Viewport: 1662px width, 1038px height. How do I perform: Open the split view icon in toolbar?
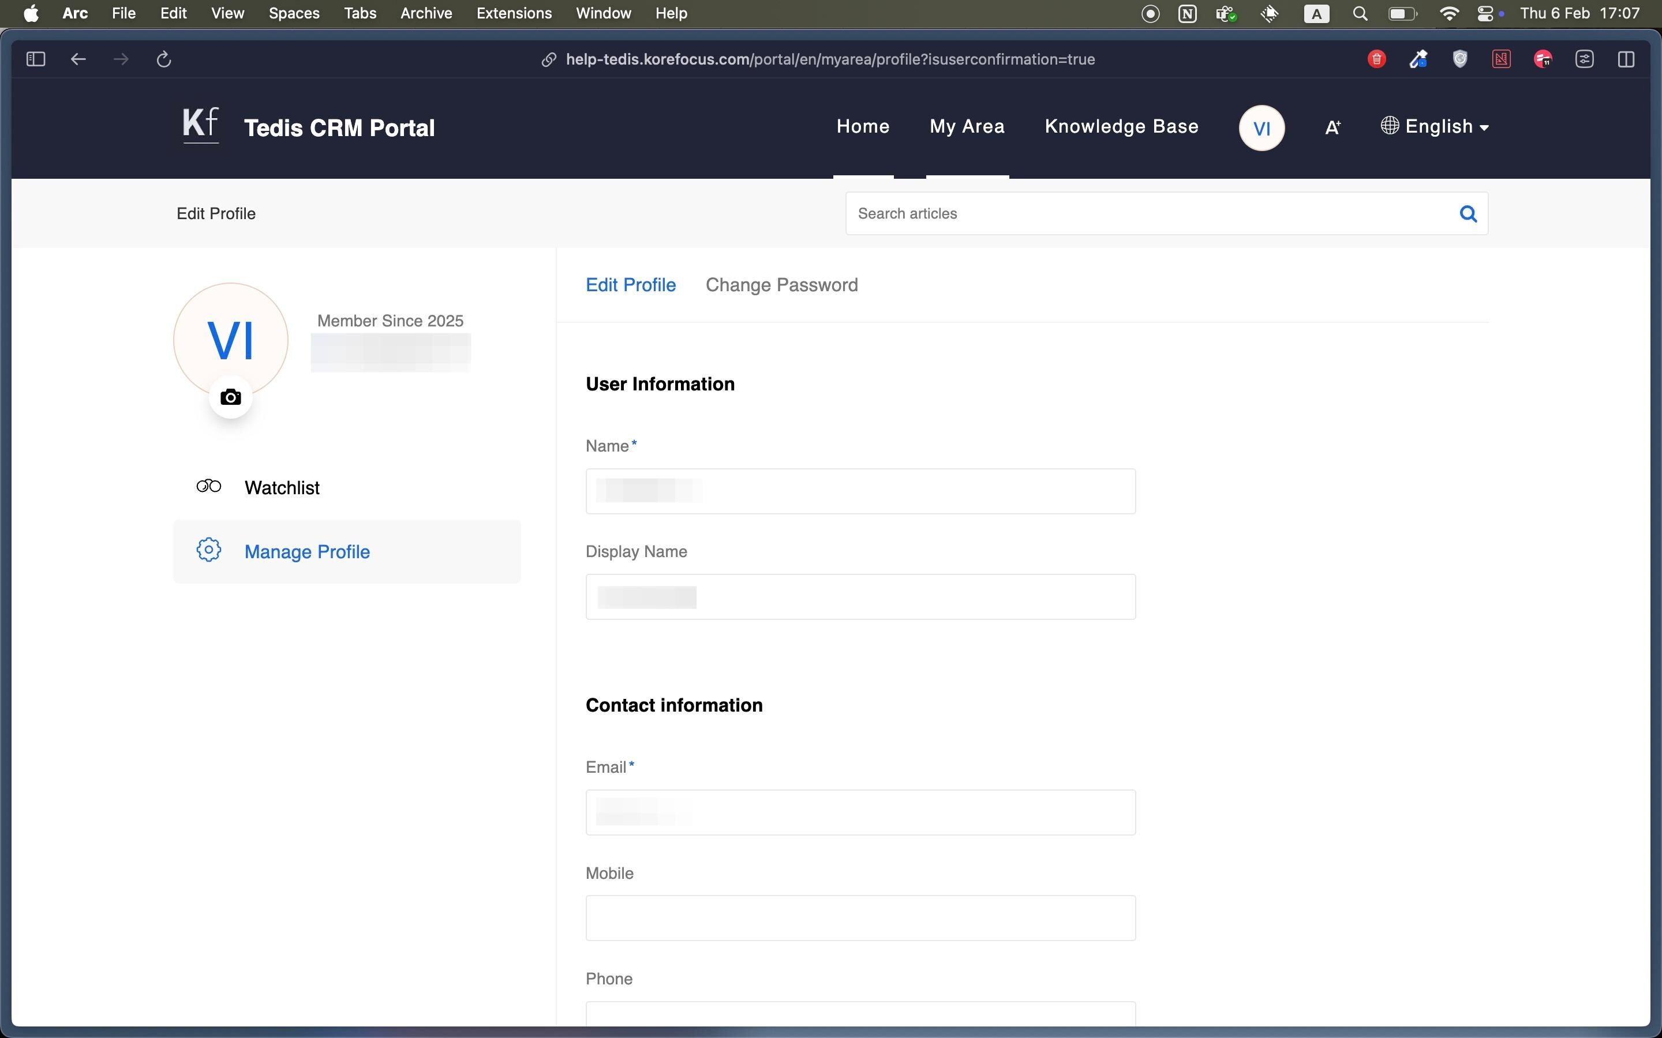click(1626, 59)
